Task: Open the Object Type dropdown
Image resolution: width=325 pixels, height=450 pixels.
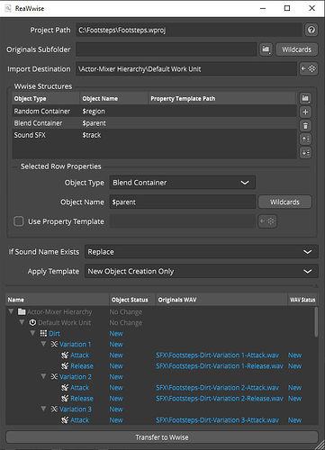Action: [183, 183]
